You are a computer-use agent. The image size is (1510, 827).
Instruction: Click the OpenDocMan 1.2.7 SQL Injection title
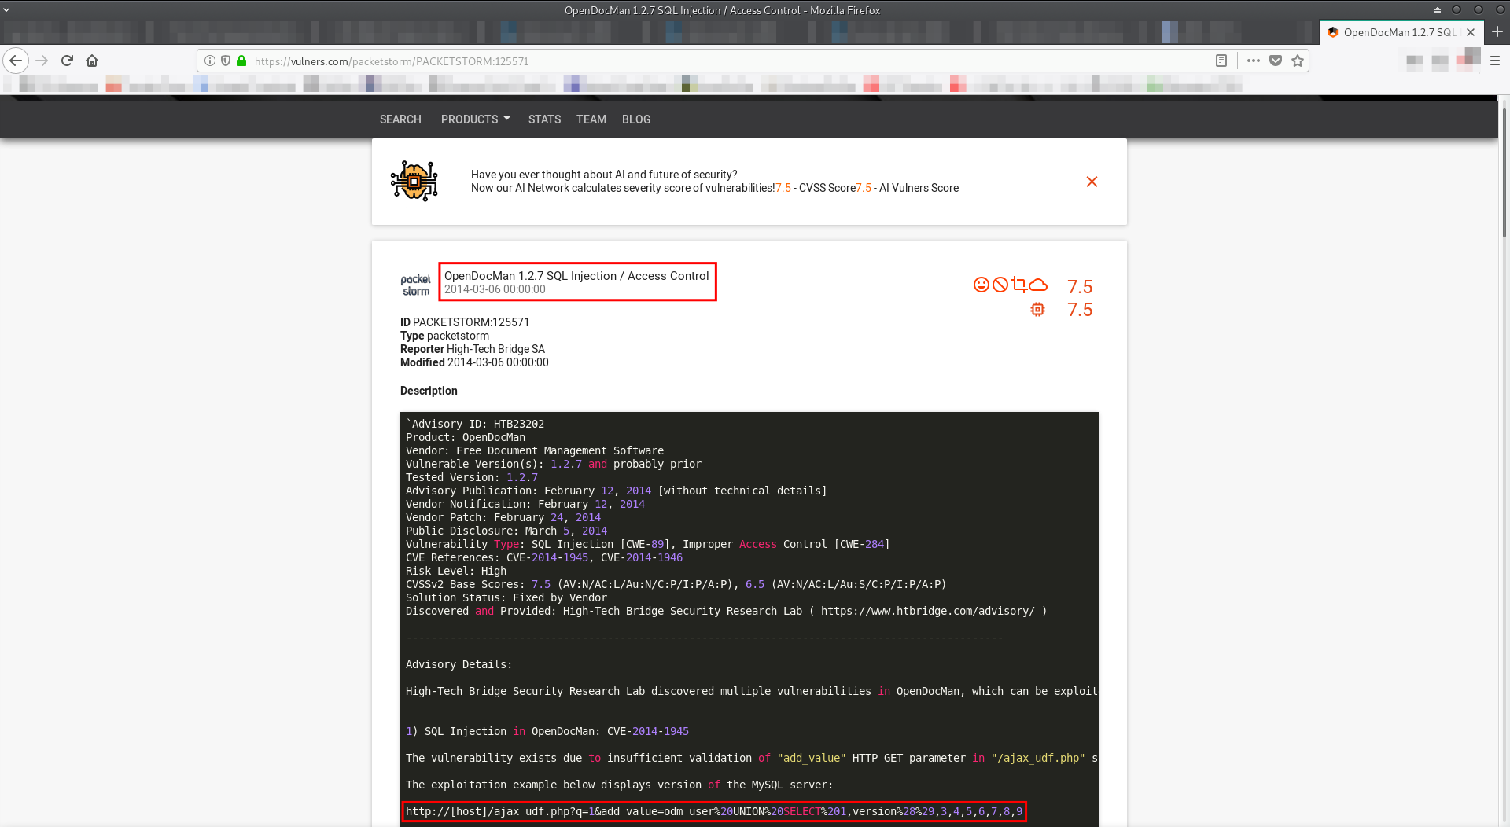pyautogui.click(x=576, y=276)
